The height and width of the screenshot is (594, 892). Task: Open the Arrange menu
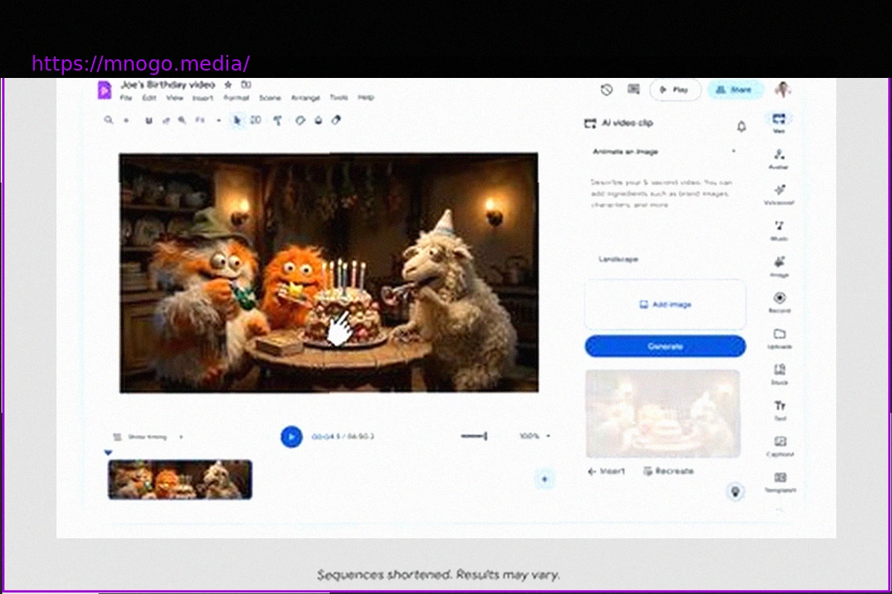(306, 98)
